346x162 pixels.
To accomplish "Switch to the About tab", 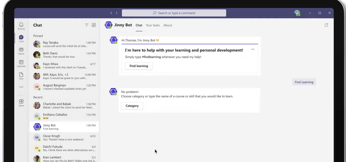I will point(168,25).
